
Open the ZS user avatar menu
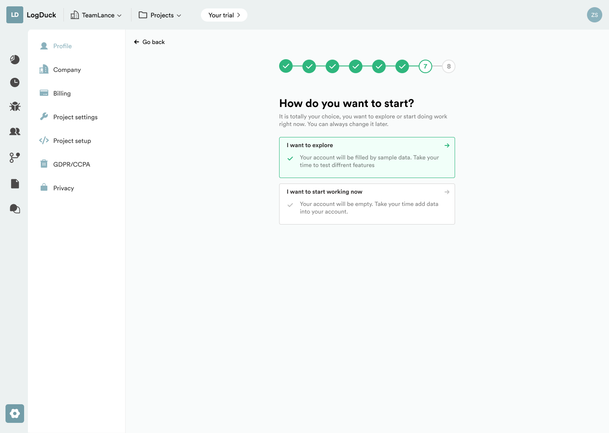[x=594, y=15]
